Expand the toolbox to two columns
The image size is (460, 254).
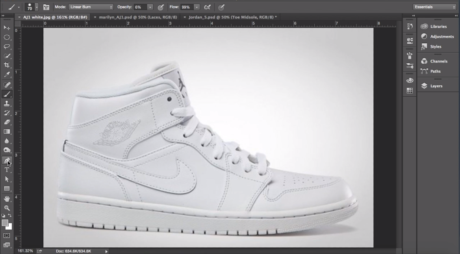point(3,15)
